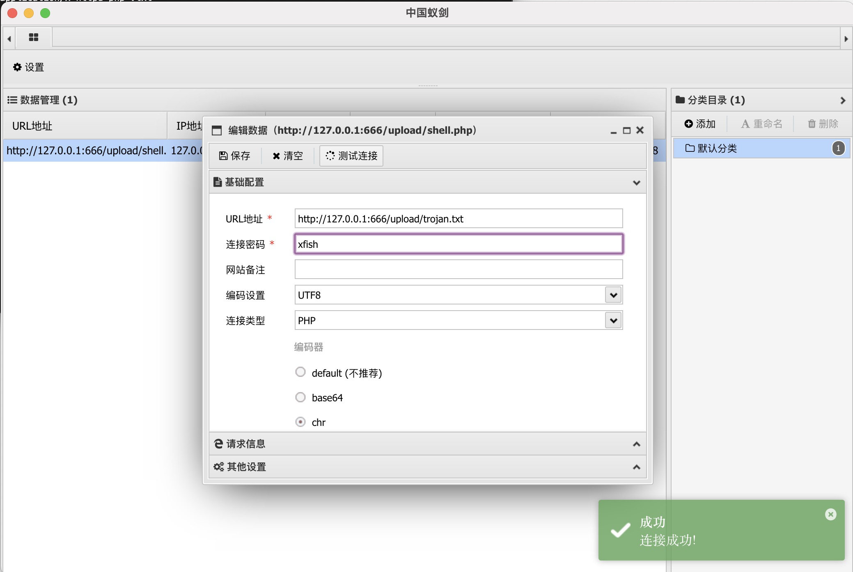This screenshot has width=853, height=572.
Task: Click in the URL address input field
Action: point(458,219)
